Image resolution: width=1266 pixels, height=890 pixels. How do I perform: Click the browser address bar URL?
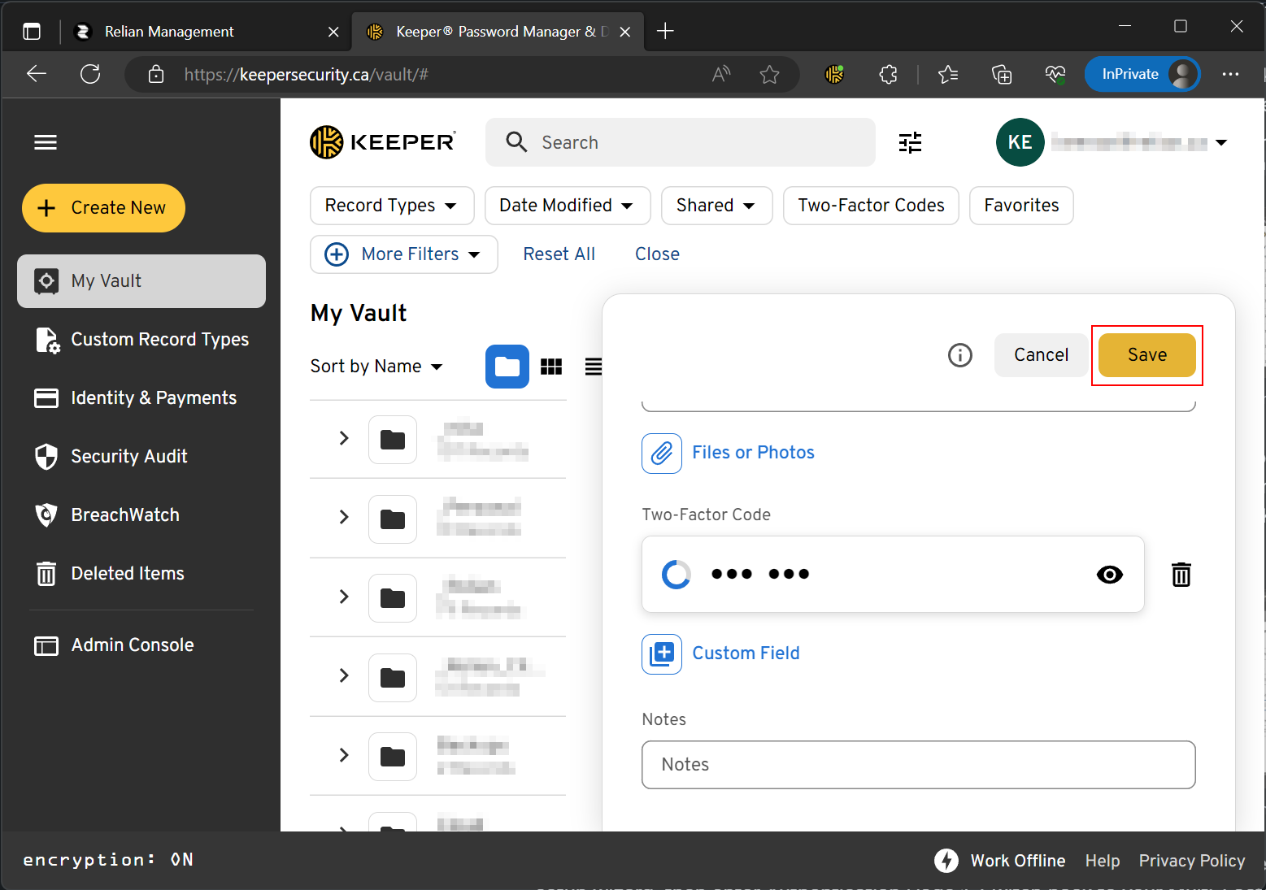pyautogui.click(x=307, y=75)
